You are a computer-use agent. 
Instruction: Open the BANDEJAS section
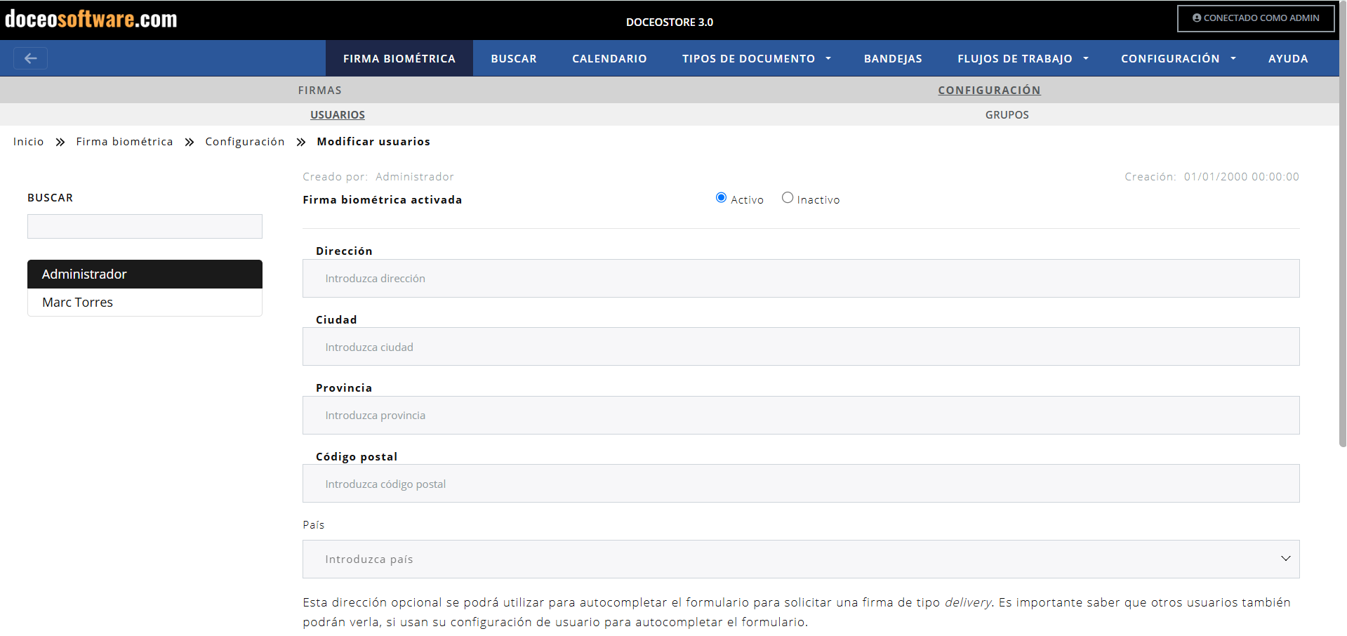[892, 58]
